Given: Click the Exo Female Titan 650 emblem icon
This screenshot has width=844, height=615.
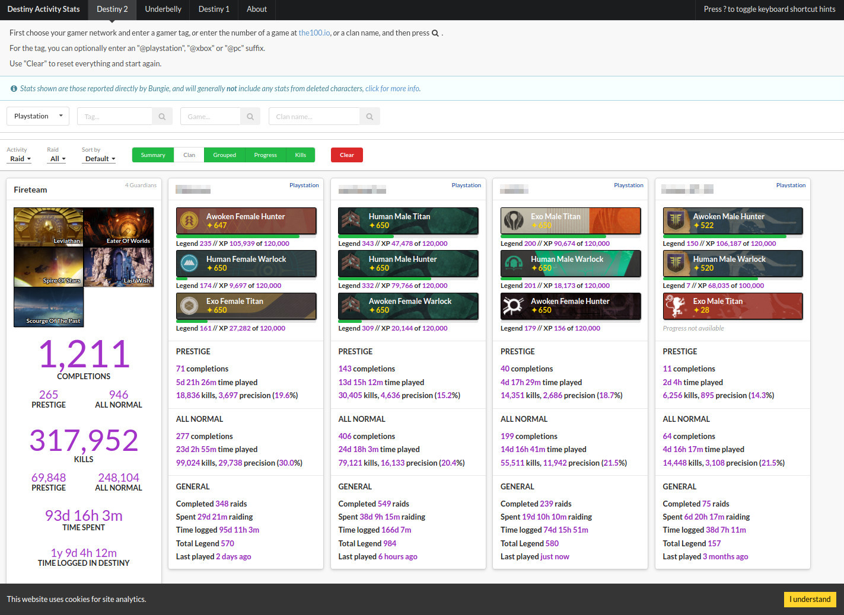Looking at the screenshot, I should click(x=189, y=306).
